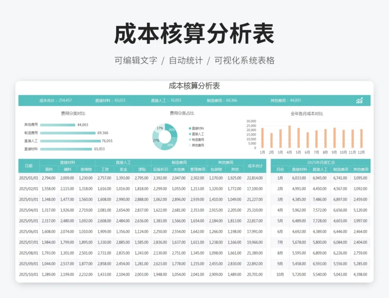This screenshot has width=389, height=298.
Task: Select cell 2,537.00 in the 2025/09/01 row
Action: pyautogui.click(x=67, y=264)
